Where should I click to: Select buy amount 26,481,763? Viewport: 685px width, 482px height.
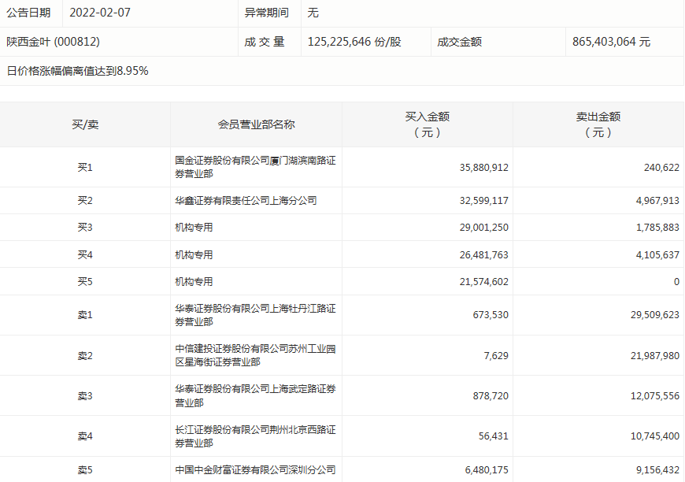pyautogui.click(x=483, y=254)
